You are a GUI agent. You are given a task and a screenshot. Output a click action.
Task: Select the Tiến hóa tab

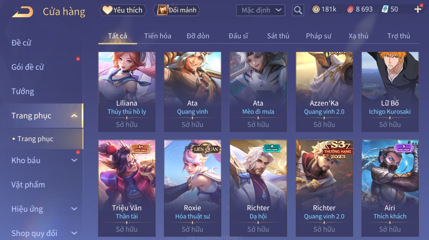click(x=157, y=36)
